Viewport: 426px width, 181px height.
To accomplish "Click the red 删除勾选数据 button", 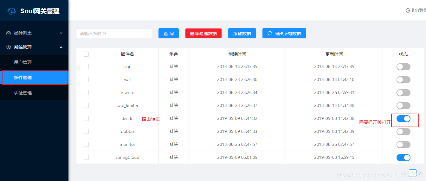I will coord(203,33).
